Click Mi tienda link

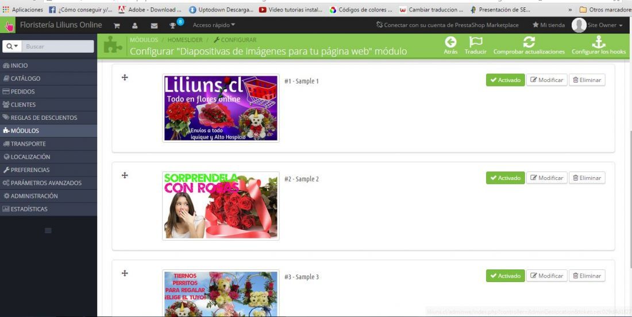click(x=549, y=25)
